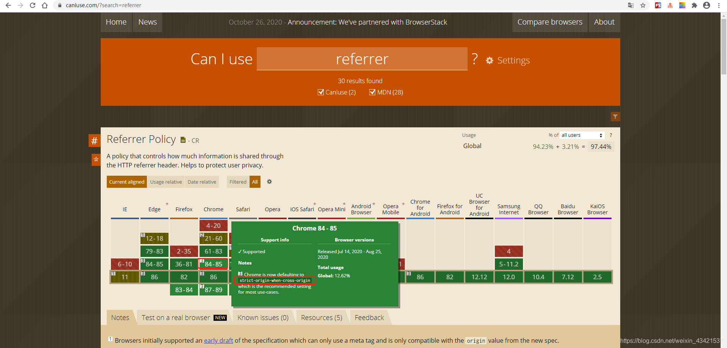Click the page vertical scrollbar
Screen dimensions: 727x348
[724, 47]
